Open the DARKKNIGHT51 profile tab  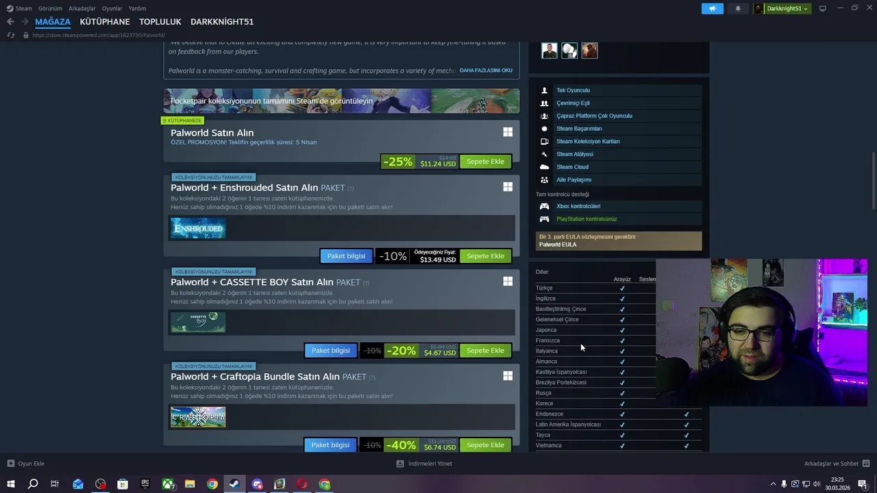(222, 22)
